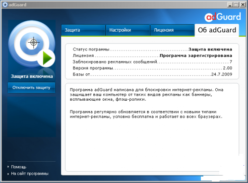This screenshot has width=248, height=183.
Task: Click the green play arrow icon
Action: click(47, 58)
